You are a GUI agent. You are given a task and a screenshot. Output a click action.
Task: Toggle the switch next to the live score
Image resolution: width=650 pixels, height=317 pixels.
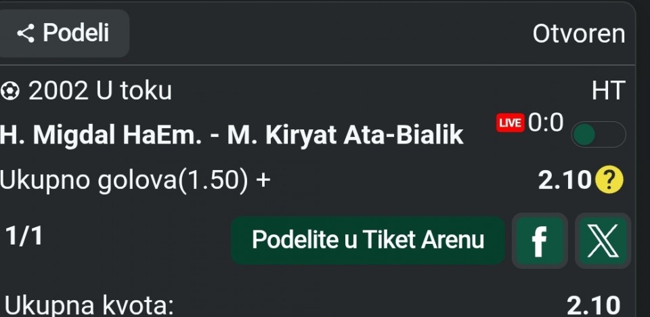pyautogui.click(x=598, y=135)
